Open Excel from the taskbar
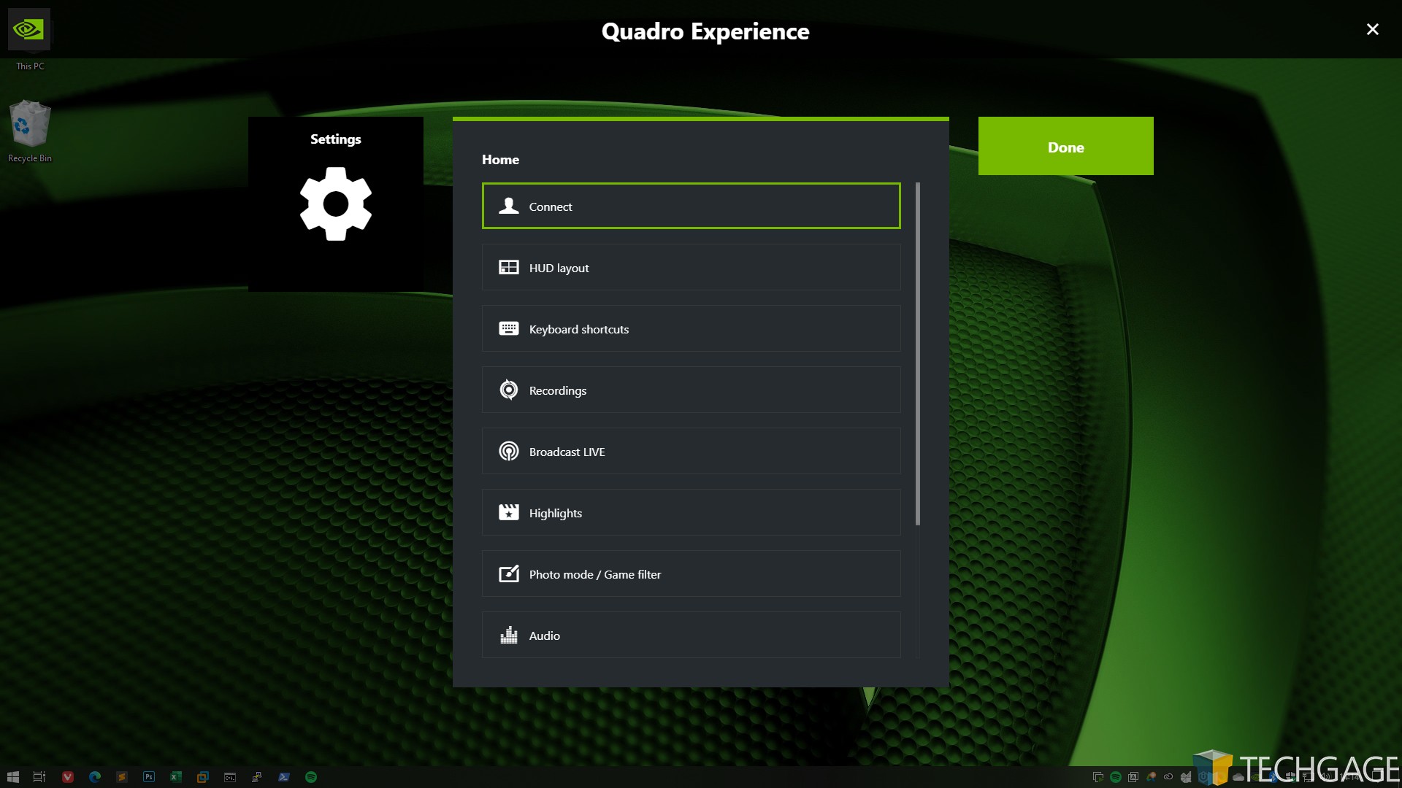Image resolution: width=1402 pixels, height=788 pixels. point(176,777)
